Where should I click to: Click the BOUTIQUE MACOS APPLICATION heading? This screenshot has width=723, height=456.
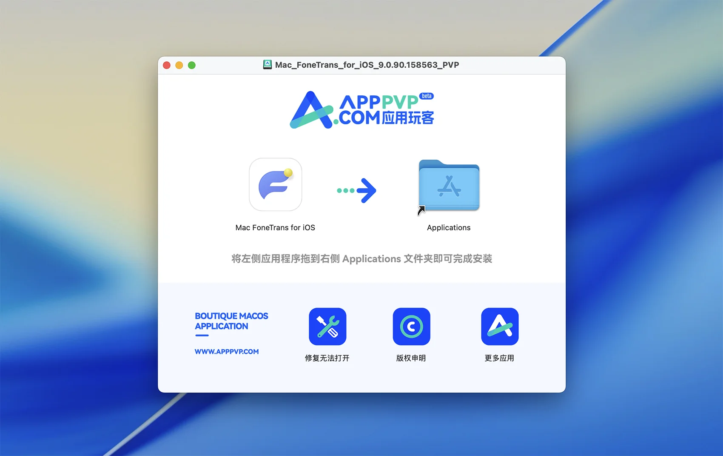coord(231,321)
